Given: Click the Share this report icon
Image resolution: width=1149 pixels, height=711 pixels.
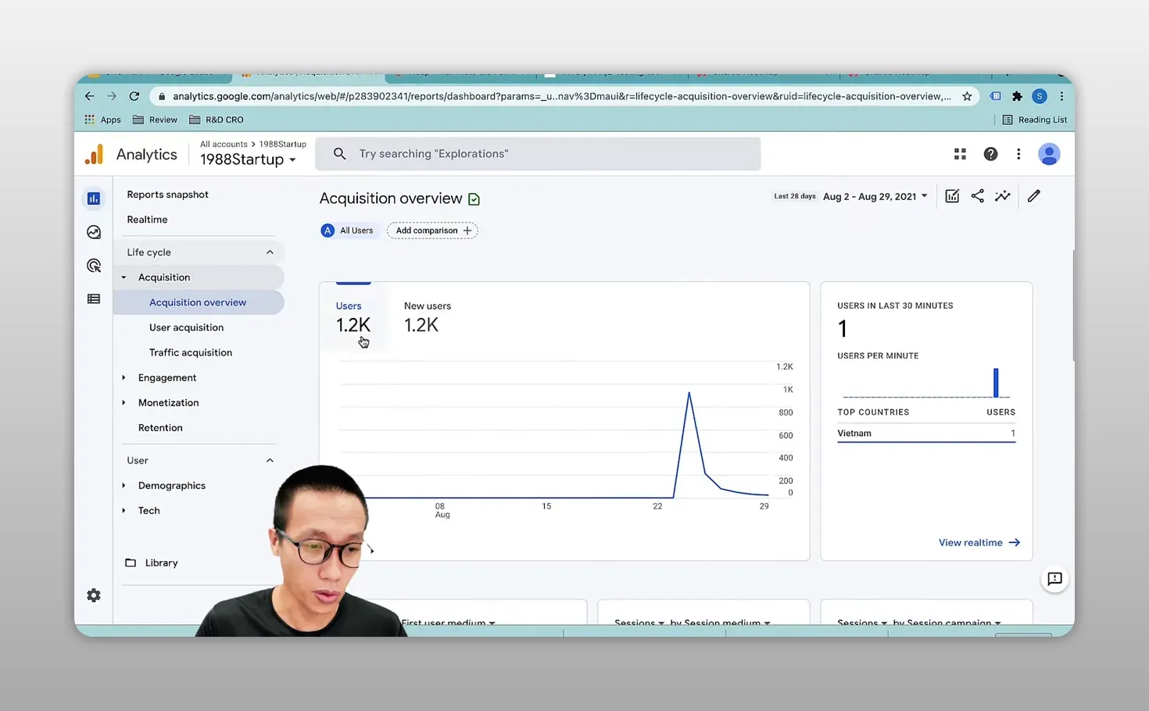Looking at the screenshot, I should point(977,196).
